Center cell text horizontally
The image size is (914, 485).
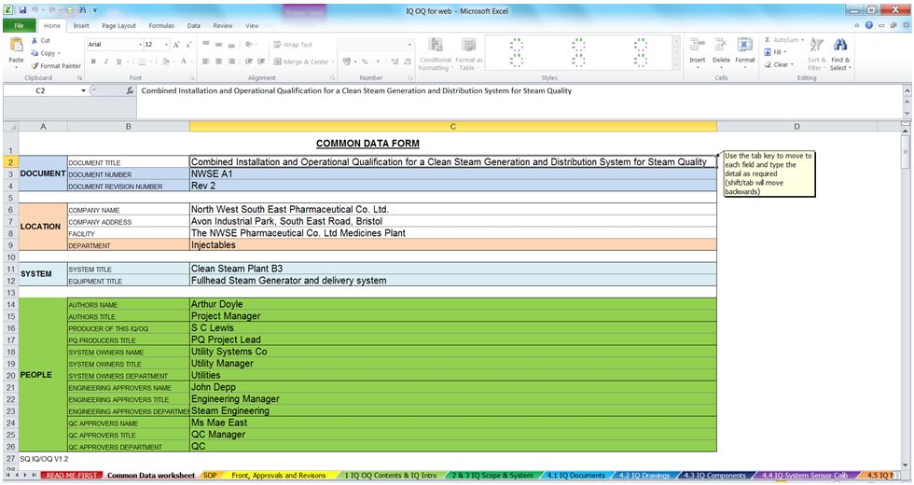pyautogui.click(x=218, y=62)
